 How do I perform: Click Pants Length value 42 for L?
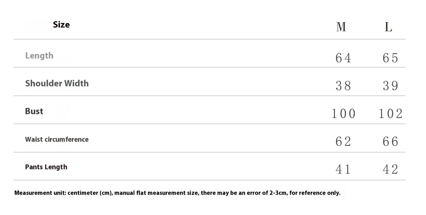[x=390, y=169]
